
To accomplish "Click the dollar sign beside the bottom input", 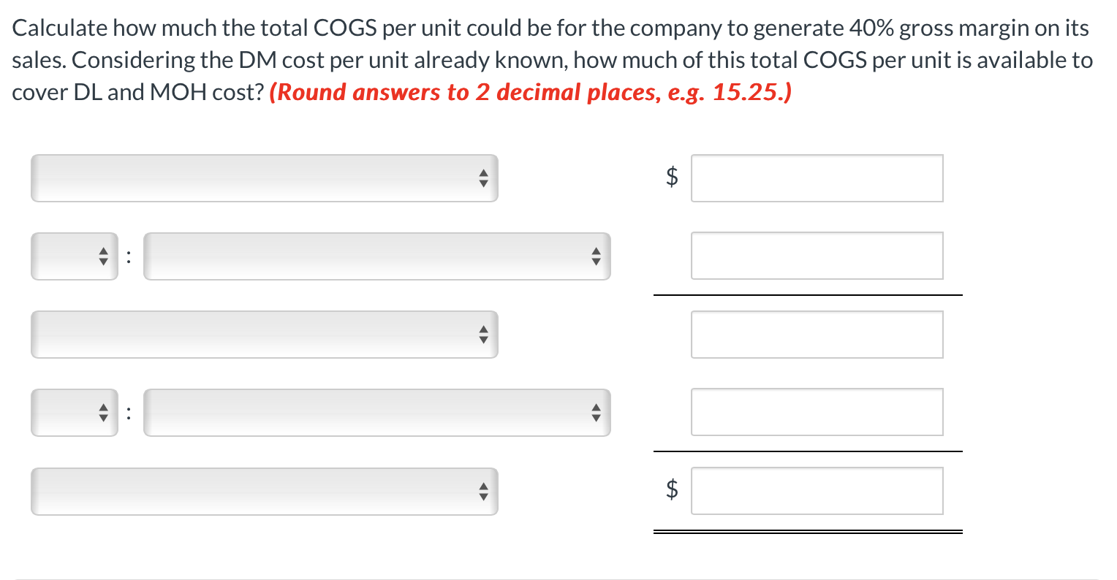I will pos(672,490).
